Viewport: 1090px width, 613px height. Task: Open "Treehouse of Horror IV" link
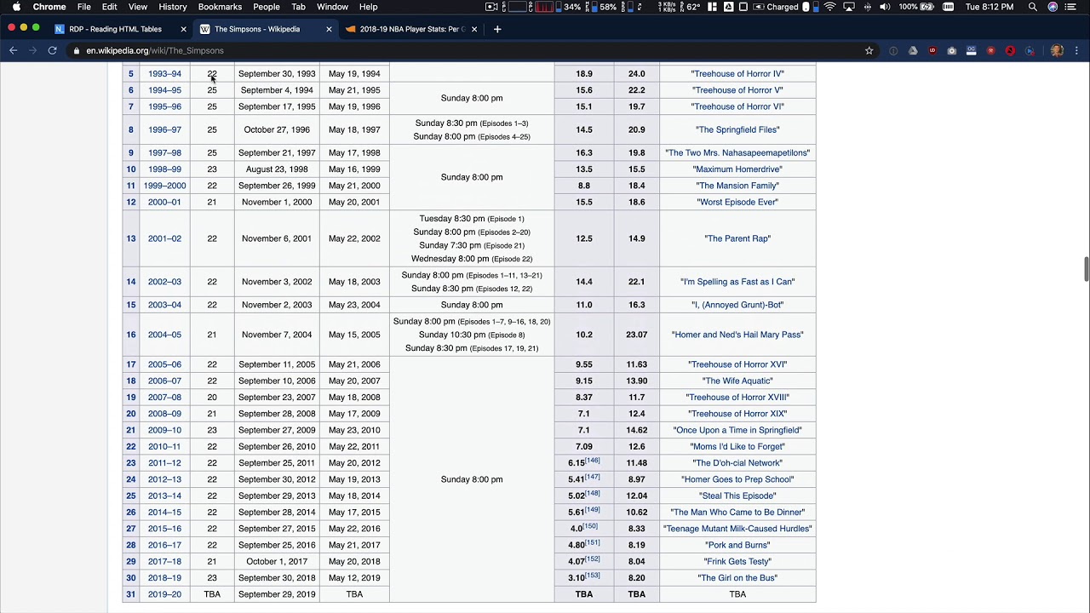point(737,73)
